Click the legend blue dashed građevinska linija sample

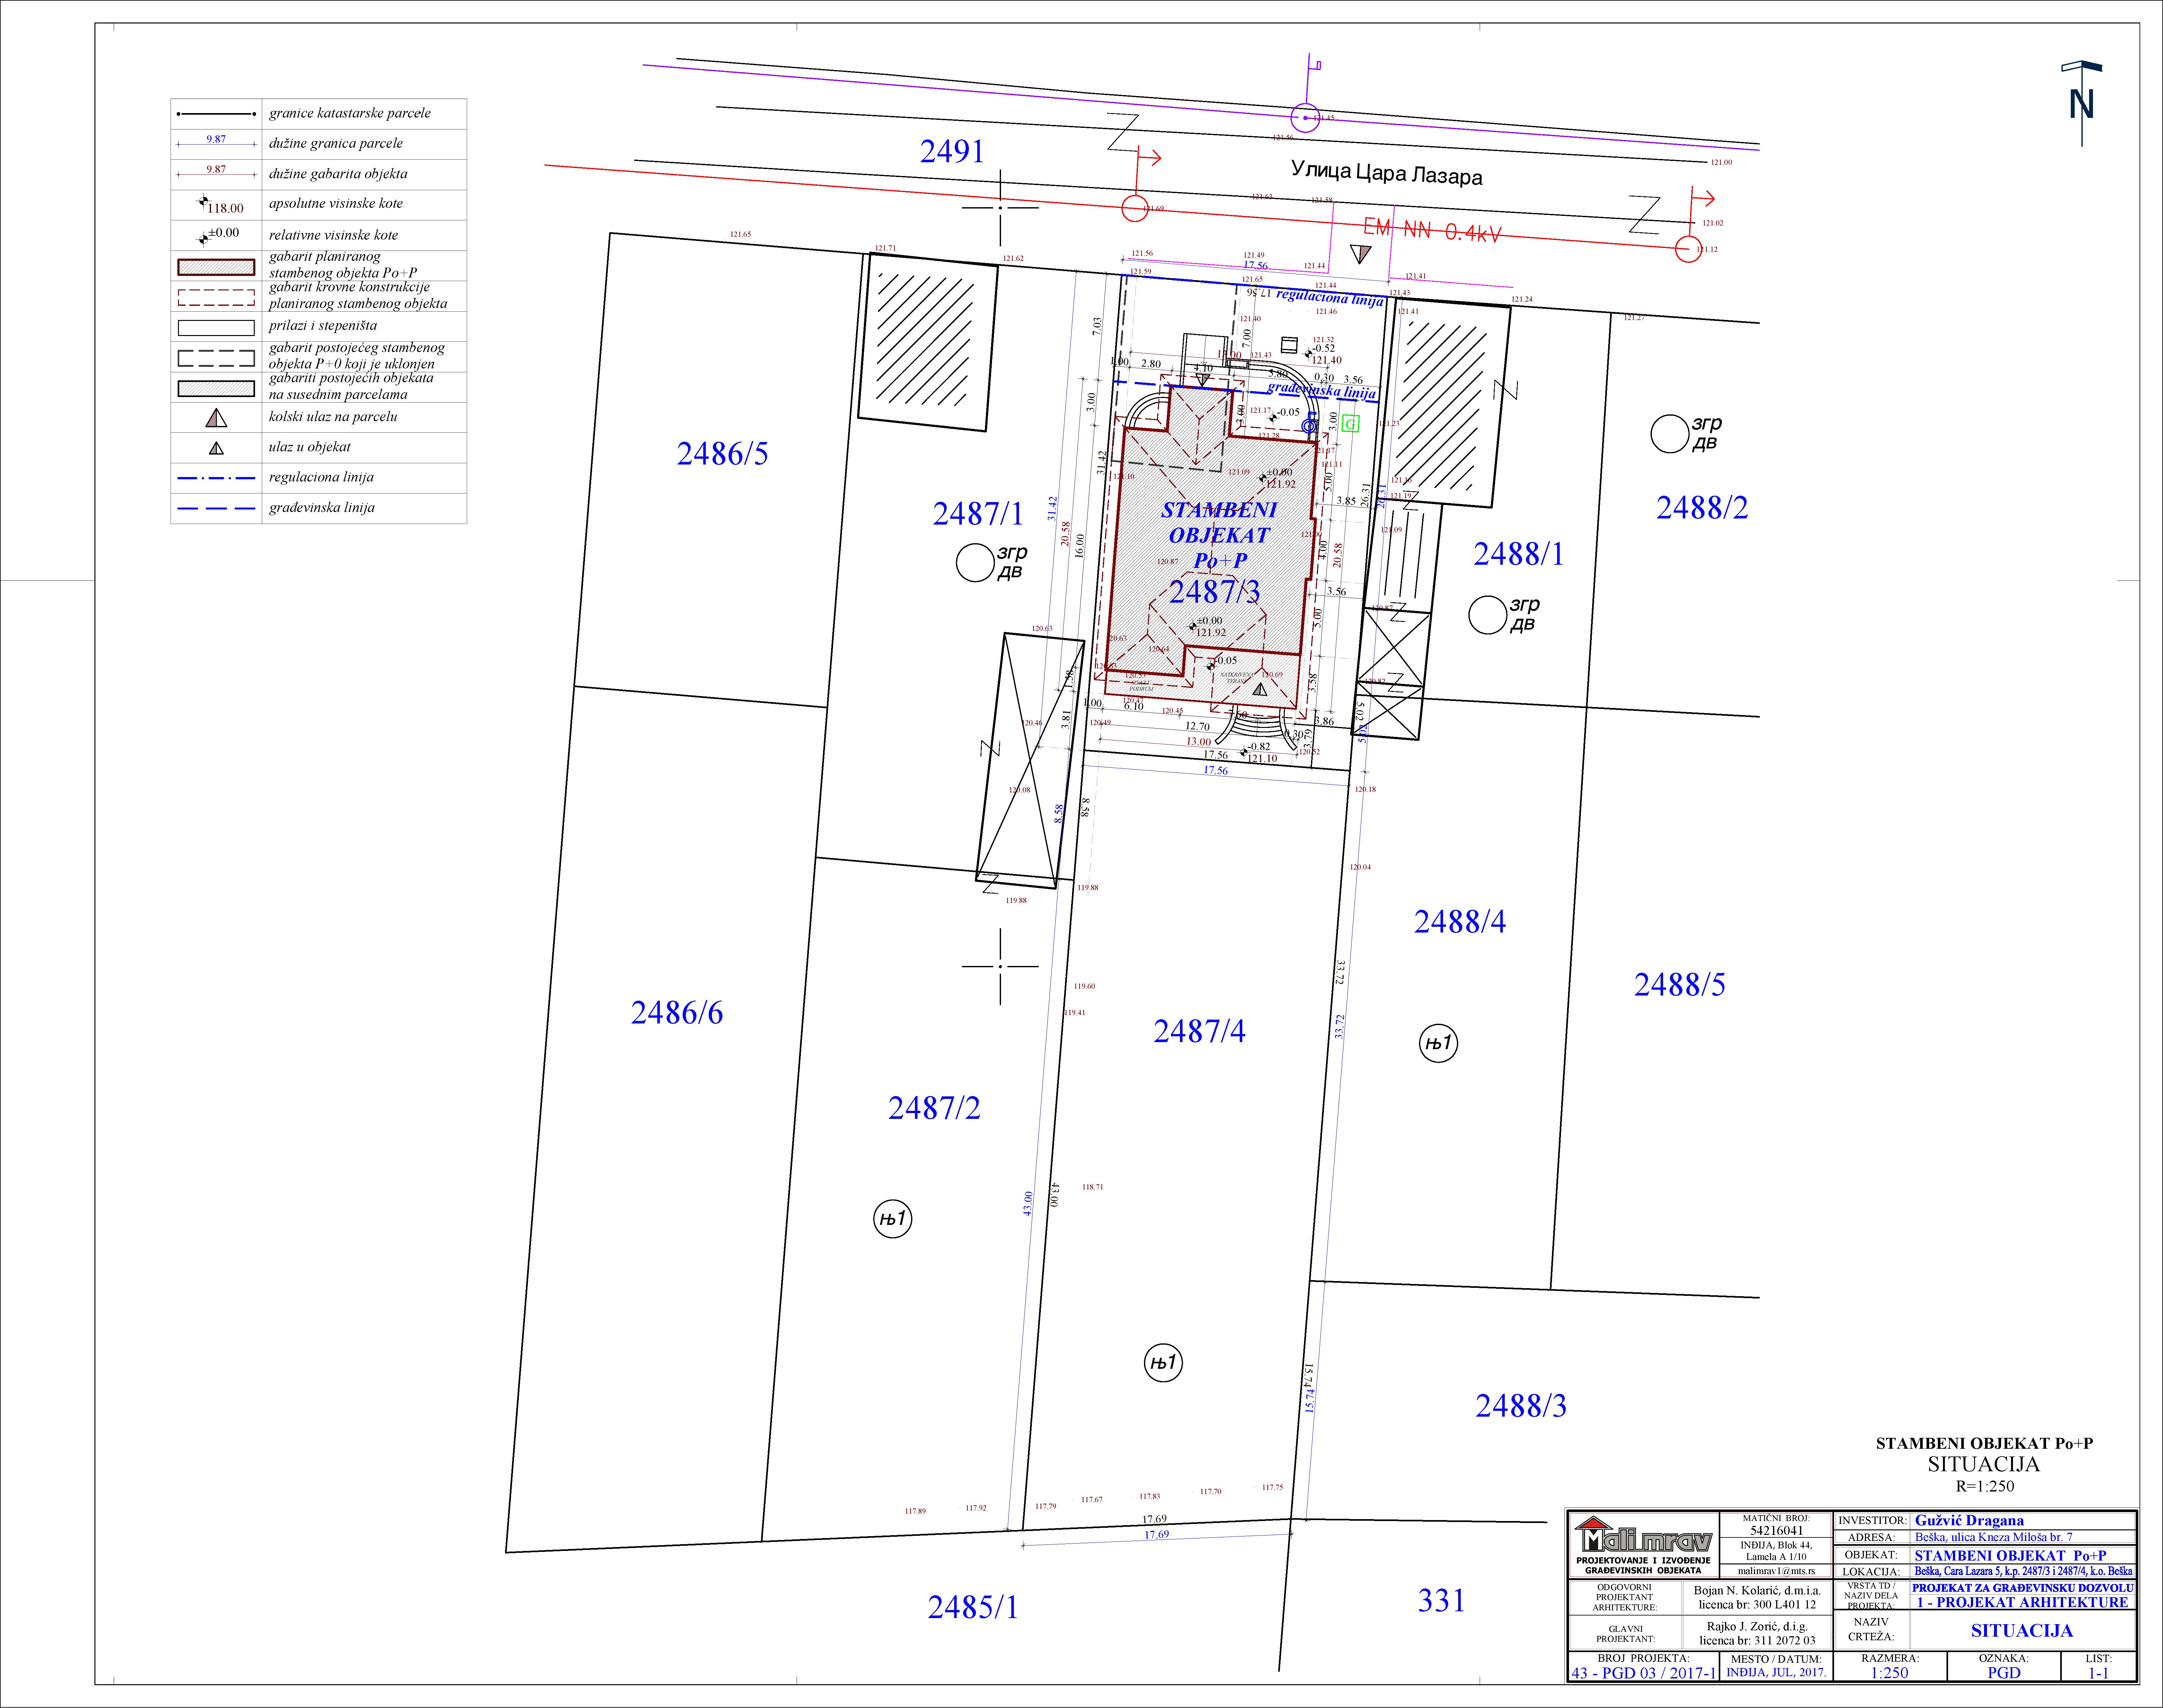(216, 508)
